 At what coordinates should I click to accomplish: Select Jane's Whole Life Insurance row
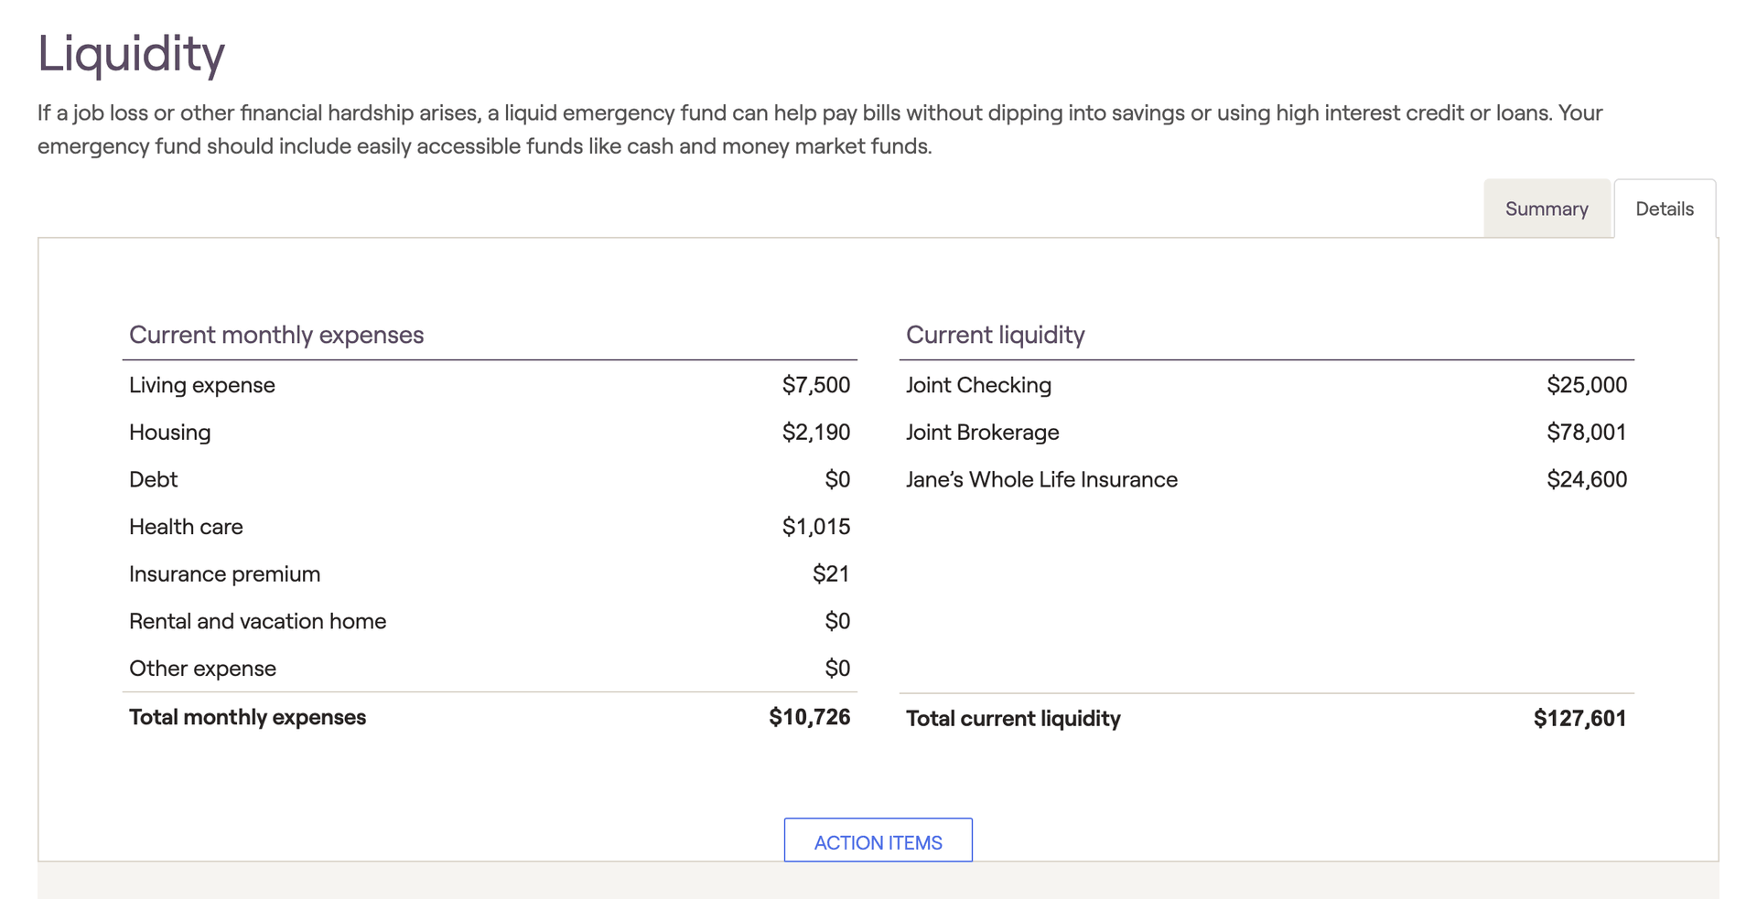[1267, 479]
